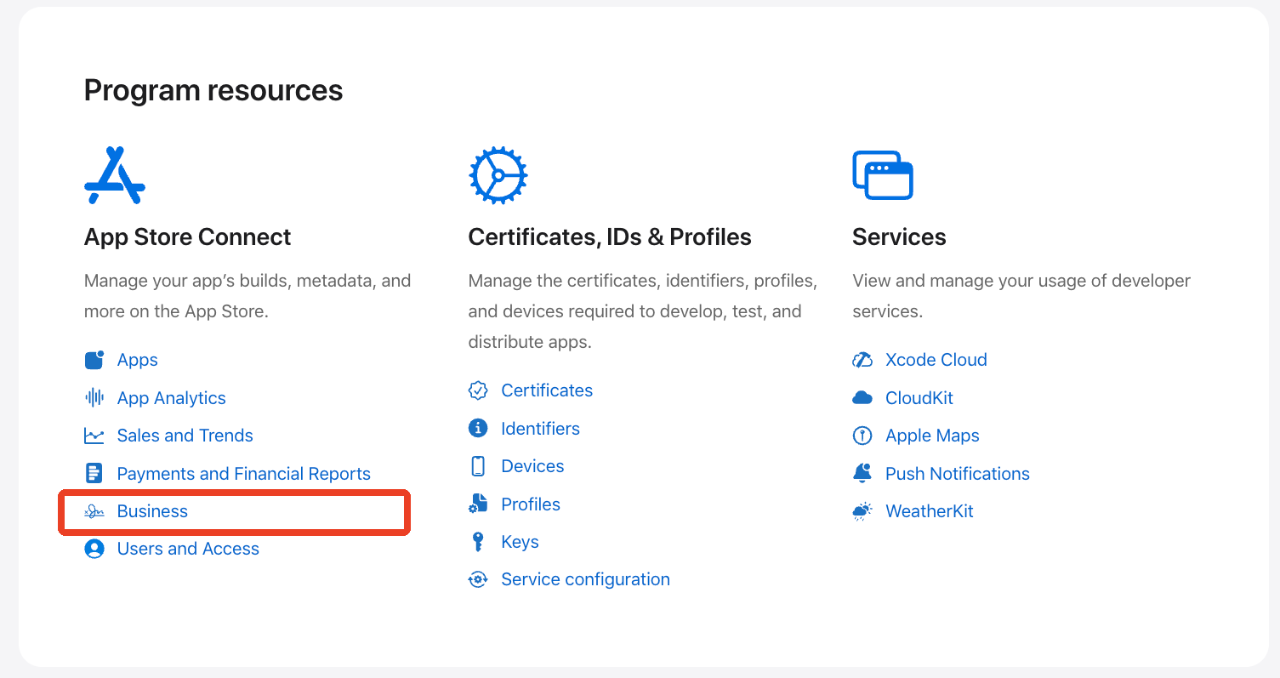The image size is (1280, 678).
Task: Launch the Xcode Cloud link
Action: [936, 360]
